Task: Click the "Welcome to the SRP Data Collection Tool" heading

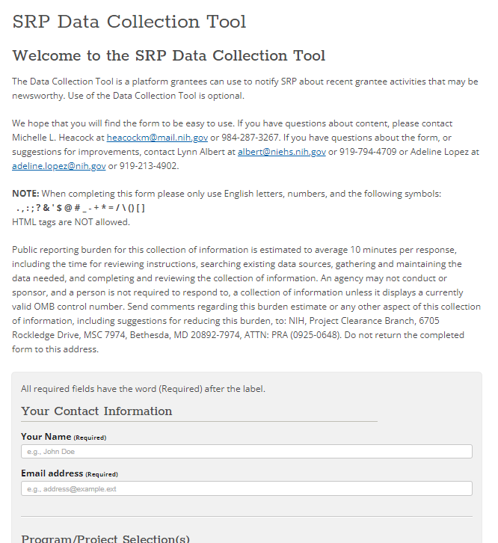Action: [169, 56]
